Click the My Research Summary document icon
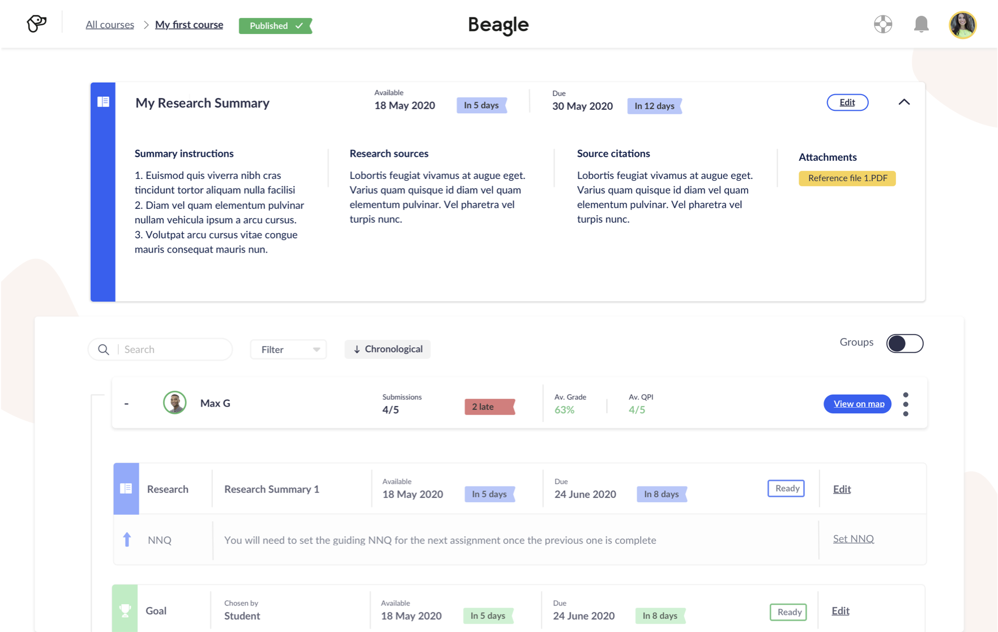998x632 pixels. pyautogui.click(x=103, y=102)
